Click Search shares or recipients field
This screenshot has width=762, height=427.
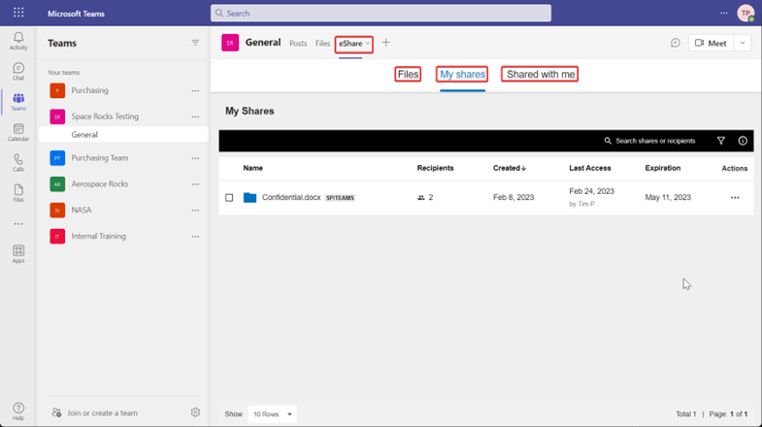coord(649,141)
